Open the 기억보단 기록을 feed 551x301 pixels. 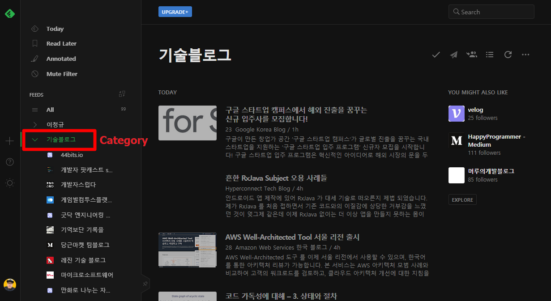click(x=82, y=230)
